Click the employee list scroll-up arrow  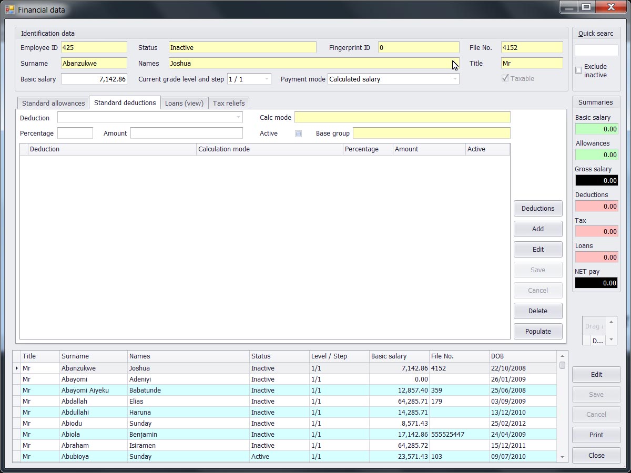click(x=562, y=356)
